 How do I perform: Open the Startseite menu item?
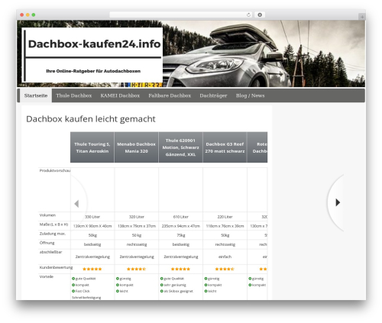click(36, 95)
